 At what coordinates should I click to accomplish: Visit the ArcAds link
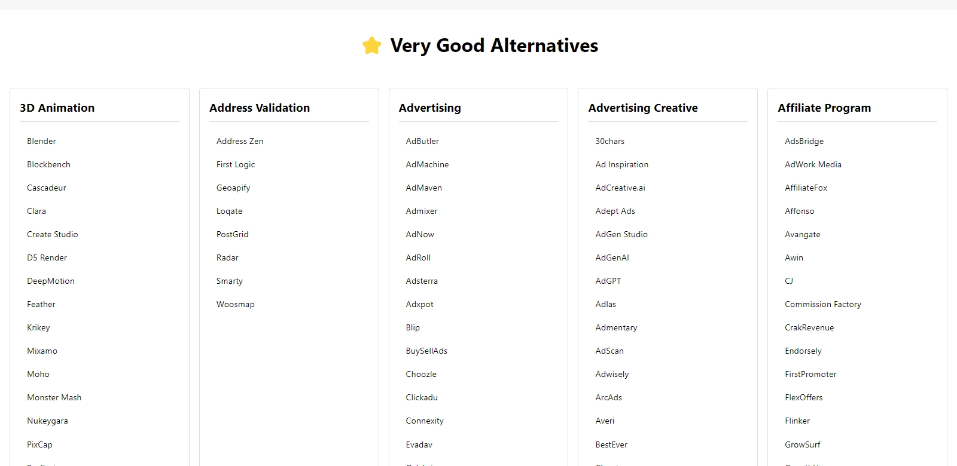point(608,397)
